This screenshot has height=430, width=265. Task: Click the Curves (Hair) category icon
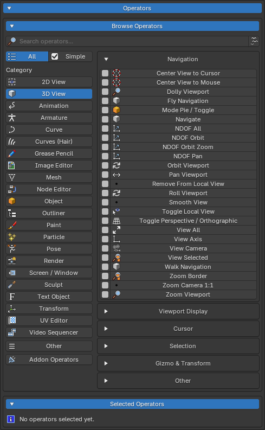(12, 142)
